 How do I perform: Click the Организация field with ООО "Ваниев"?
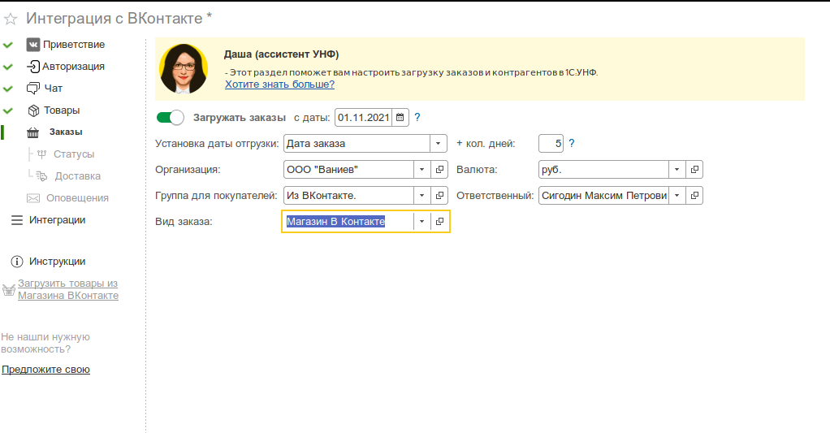[349, 170]
